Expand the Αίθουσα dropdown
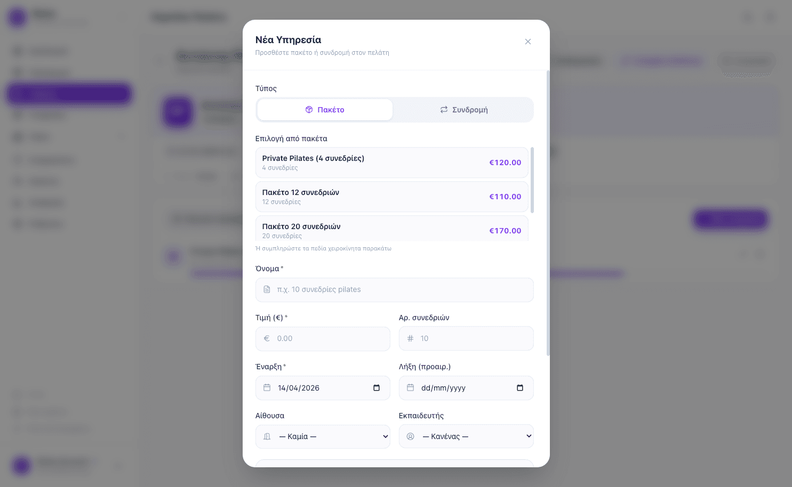The width and height of the screenshot is (792, 487). [323, 437]
